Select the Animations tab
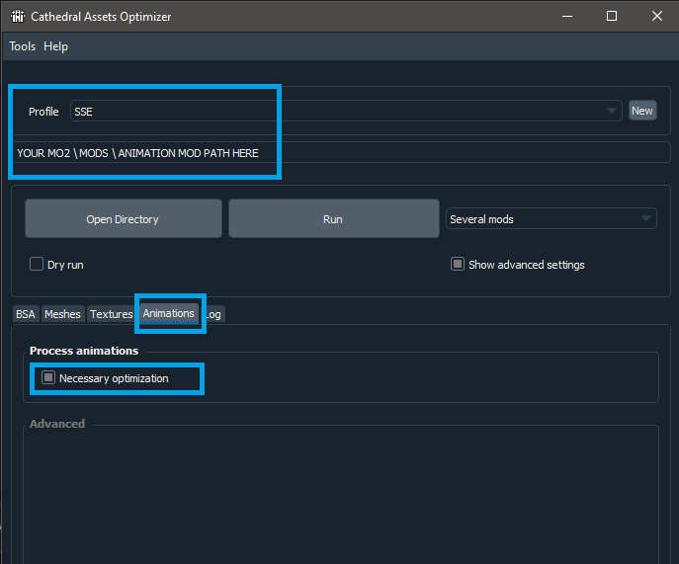 coord(169,313)
